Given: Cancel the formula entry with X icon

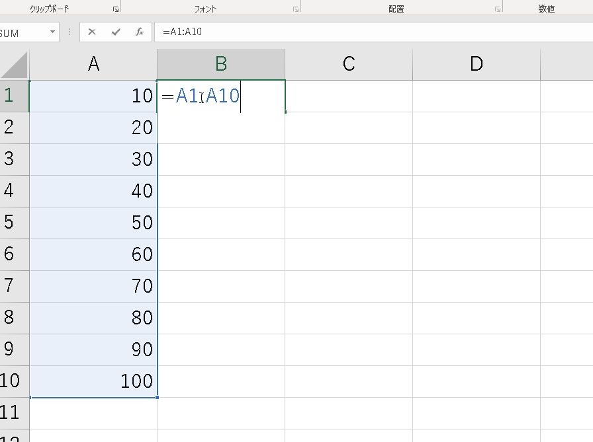Looking at the screenshot, I should 92,32.
